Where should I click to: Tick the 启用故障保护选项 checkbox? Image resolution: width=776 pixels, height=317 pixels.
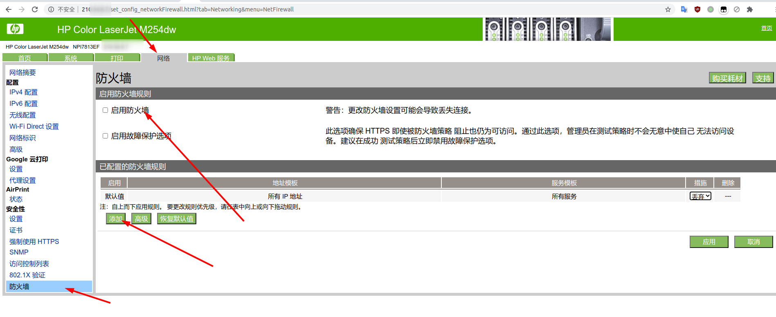[105, 136]
